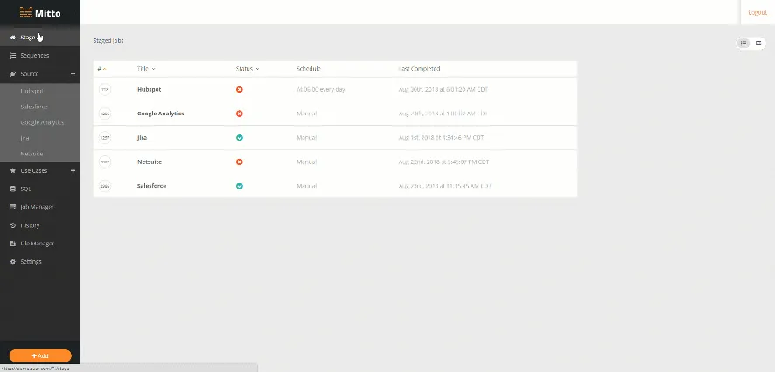Click the Job Manager icon
The height and width of the screenshot is (372, 775).
(x=13, y=207)
